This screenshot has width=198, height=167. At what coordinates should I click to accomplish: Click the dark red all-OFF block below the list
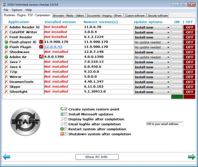(189, 97)
